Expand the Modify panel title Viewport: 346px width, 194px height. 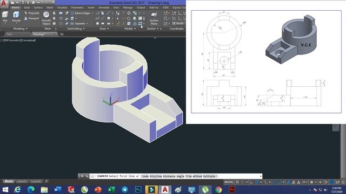(x=130, y=29)
